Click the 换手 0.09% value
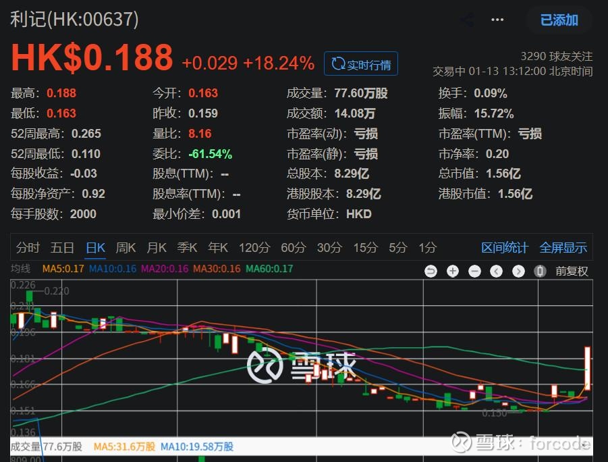This screenshot has height=462, width=608. coord(491,93)
